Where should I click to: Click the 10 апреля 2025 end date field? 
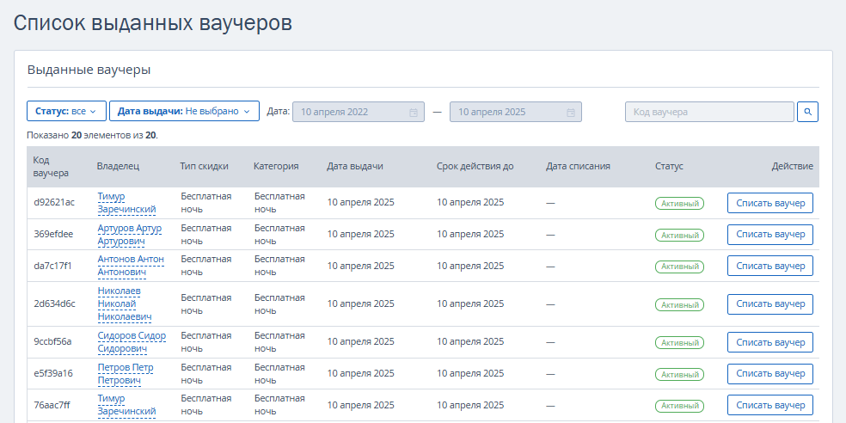pos(516,112)
